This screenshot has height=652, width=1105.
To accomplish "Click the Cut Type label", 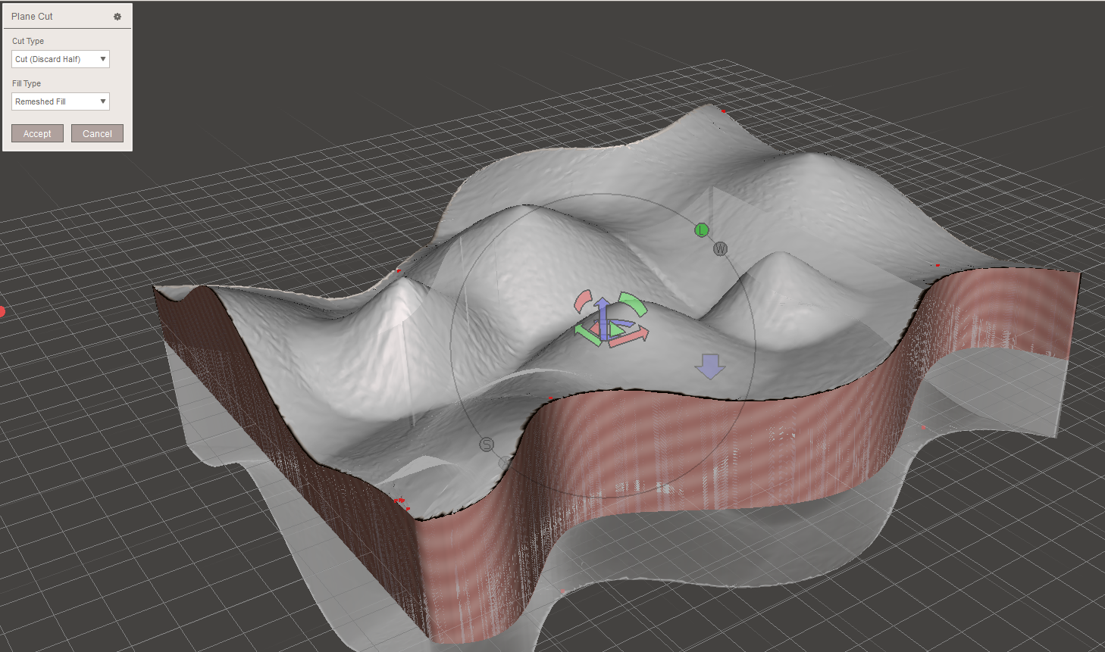I will (28, 41).
